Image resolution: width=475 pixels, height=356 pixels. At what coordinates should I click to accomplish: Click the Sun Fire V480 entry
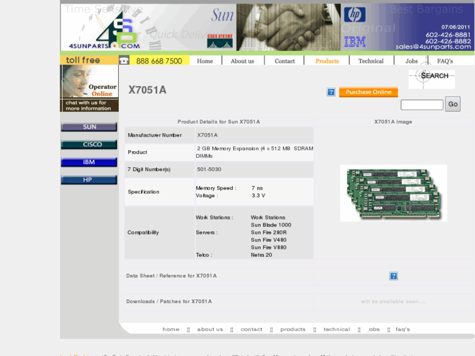tap(269, 240)
